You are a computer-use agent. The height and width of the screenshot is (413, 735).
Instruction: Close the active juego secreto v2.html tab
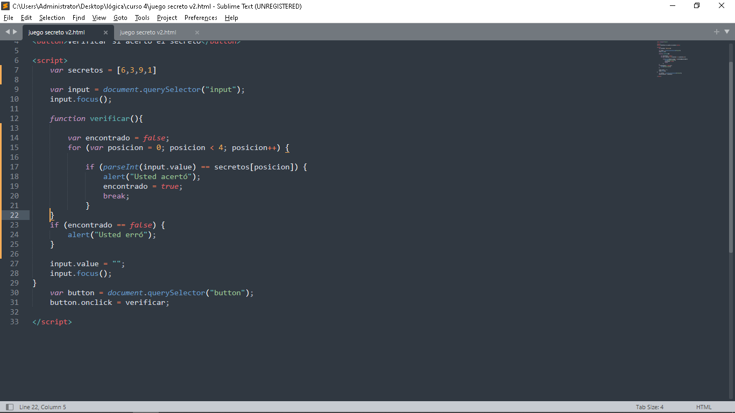coord(105,32)
